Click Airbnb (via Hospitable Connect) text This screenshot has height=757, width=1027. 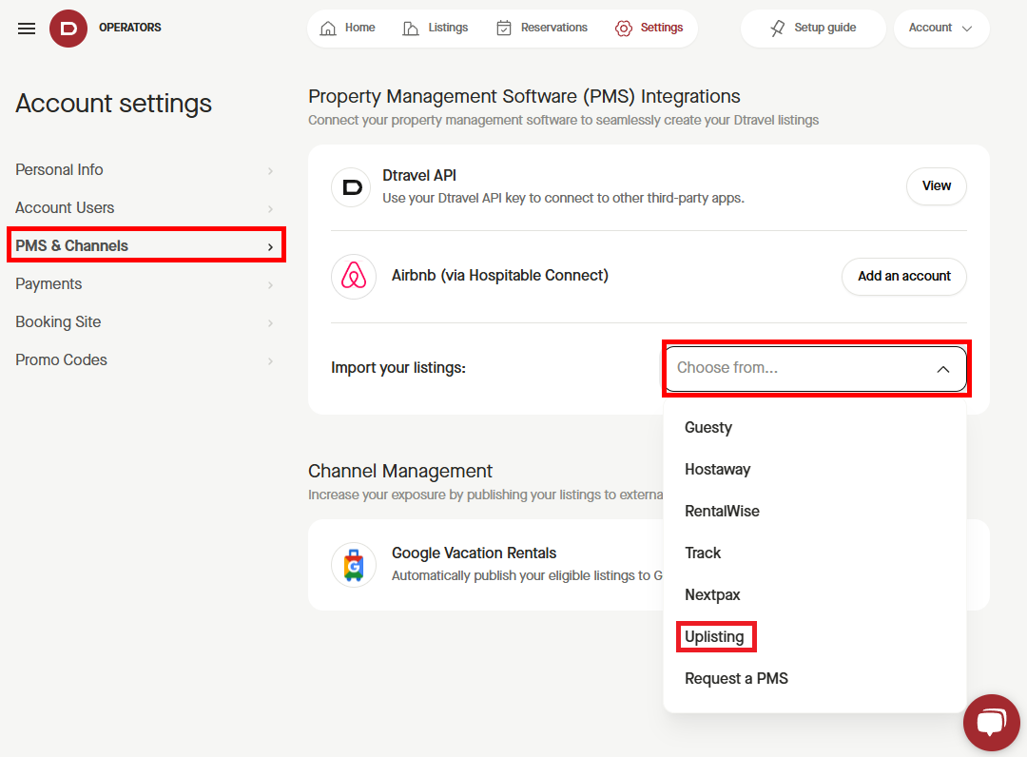pos(500,276)
